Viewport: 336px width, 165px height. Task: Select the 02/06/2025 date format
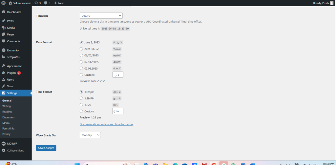81,62
